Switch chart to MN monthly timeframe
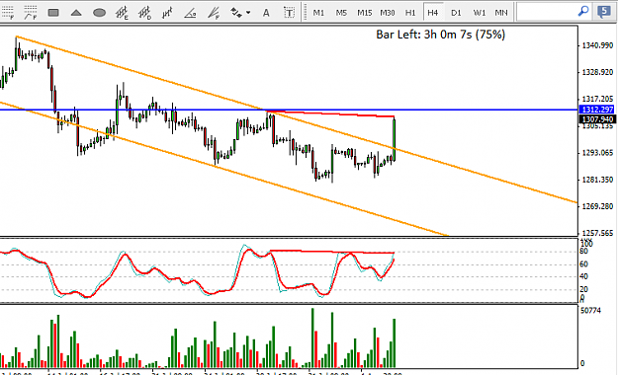Viewport: 618px width, 375px height. 501,13
